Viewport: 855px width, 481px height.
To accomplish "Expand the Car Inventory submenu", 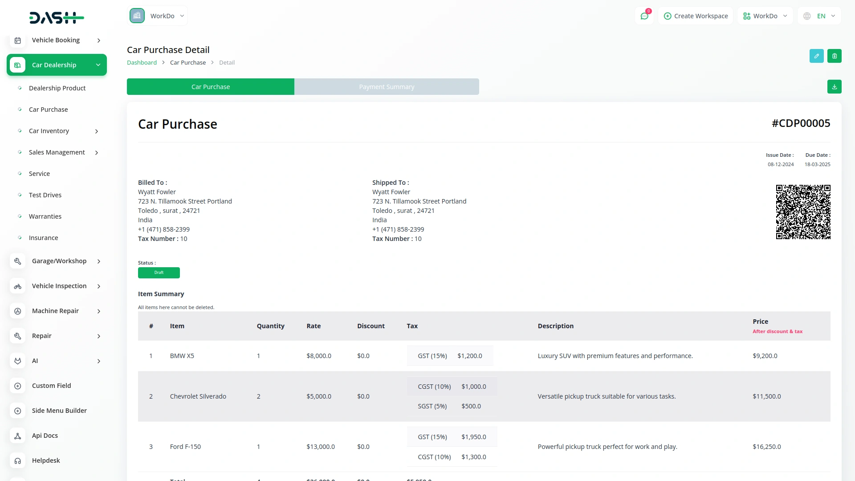I will click(x=97, y=131).
